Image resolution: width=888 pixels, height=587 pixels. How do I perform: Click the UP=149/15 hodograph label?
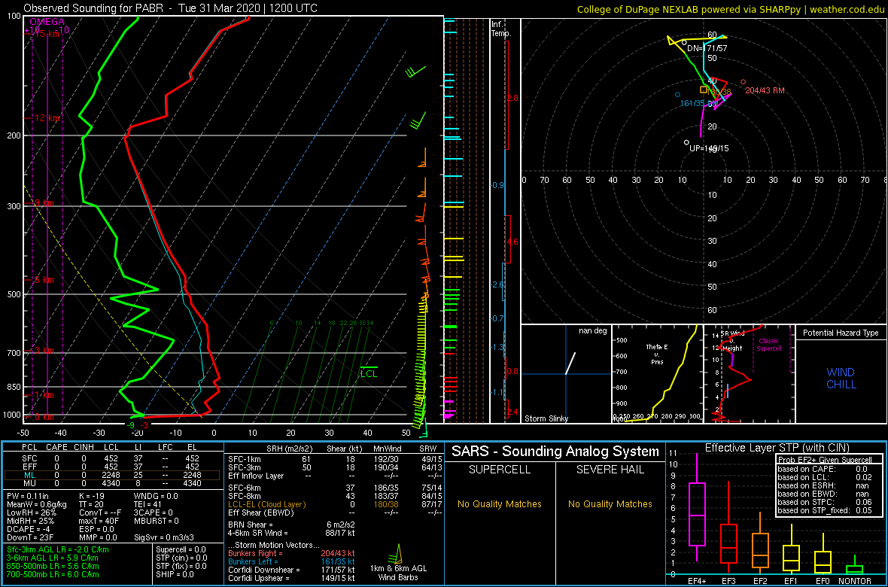tap(708, 148)
